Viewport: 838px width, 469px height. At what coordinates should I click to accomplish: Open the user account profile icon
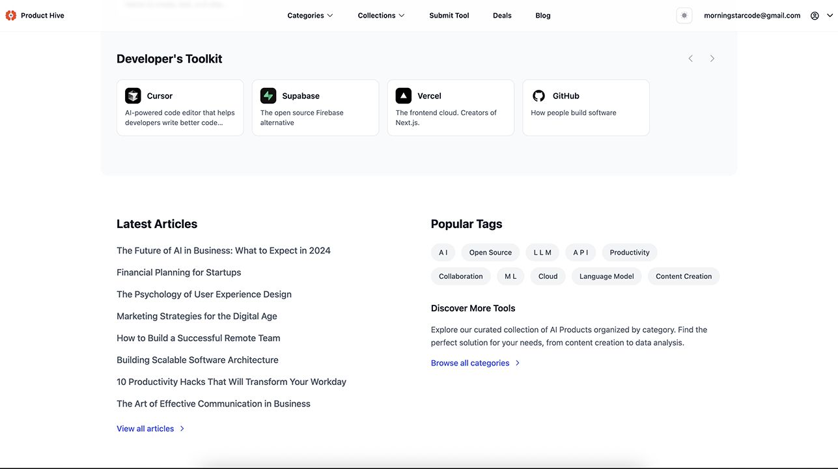coord(815,16)
